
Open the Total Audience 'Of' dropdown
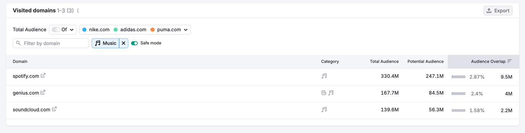click(x=63, y=29)
